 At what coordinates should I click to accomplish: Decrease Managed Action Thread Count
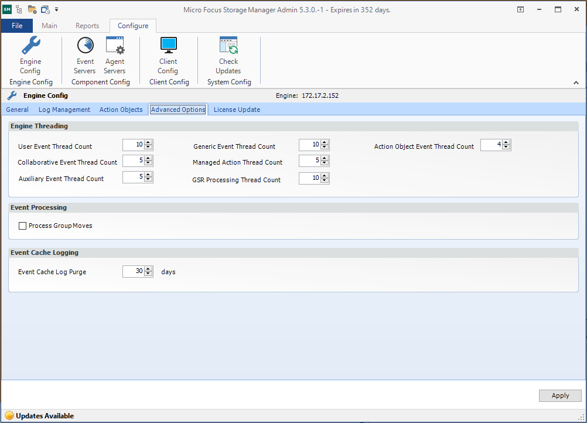coord(325,163)
